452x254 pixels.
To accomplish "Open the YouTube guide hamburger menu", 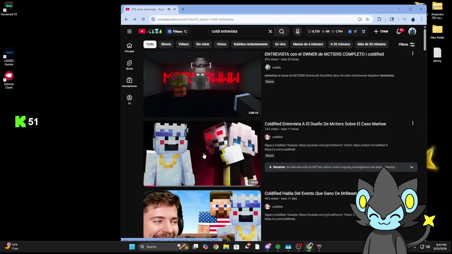I will pos(129,31).
